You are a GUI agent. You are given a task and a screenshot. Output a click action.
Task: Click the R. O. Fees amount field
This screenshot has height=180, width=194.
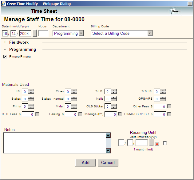(28, 114)
